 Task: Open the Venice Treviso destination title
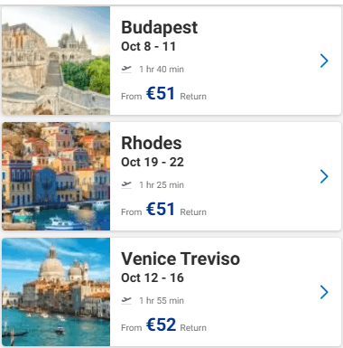181,259
